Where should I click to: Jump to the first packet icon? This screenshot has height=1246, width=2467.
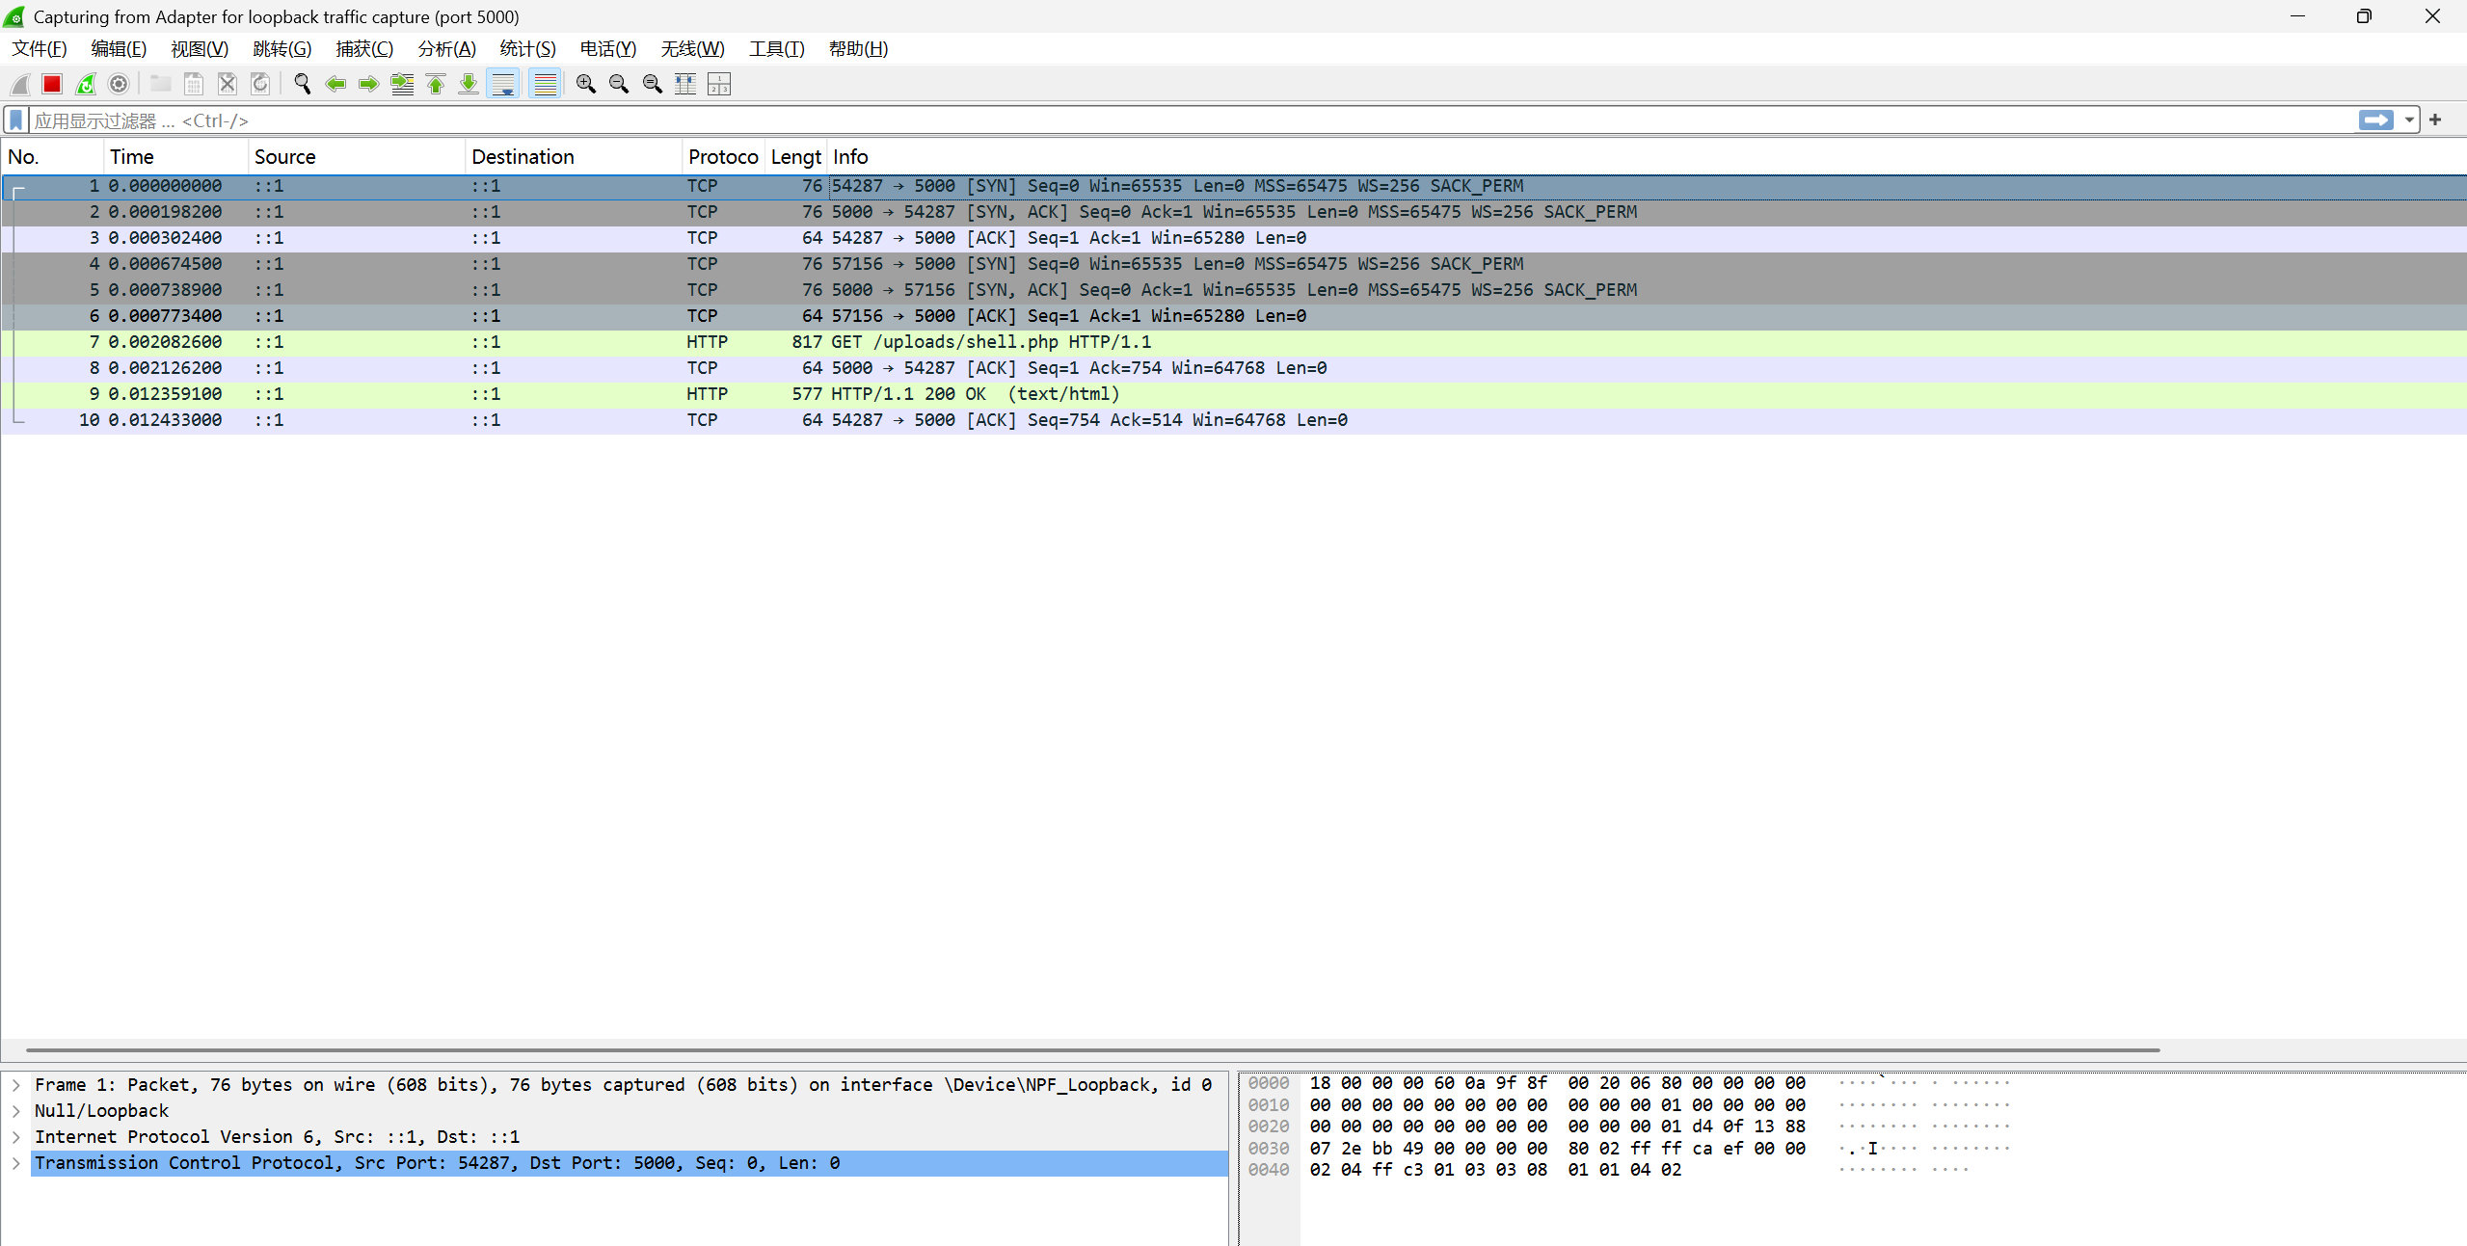[x=436, y=85]
